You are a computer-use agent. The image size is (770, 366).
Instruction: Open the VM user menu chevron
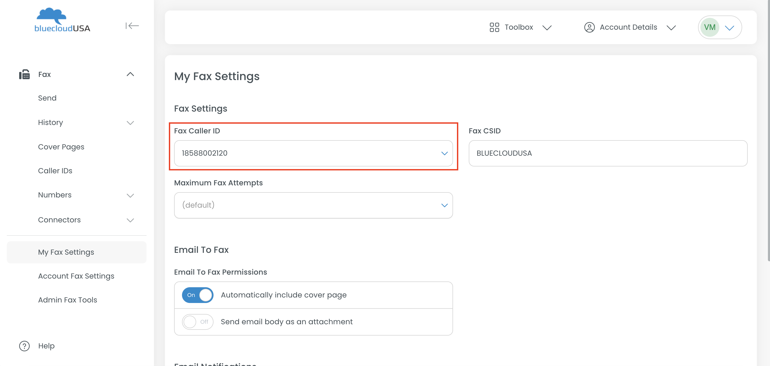coord(729,28)
